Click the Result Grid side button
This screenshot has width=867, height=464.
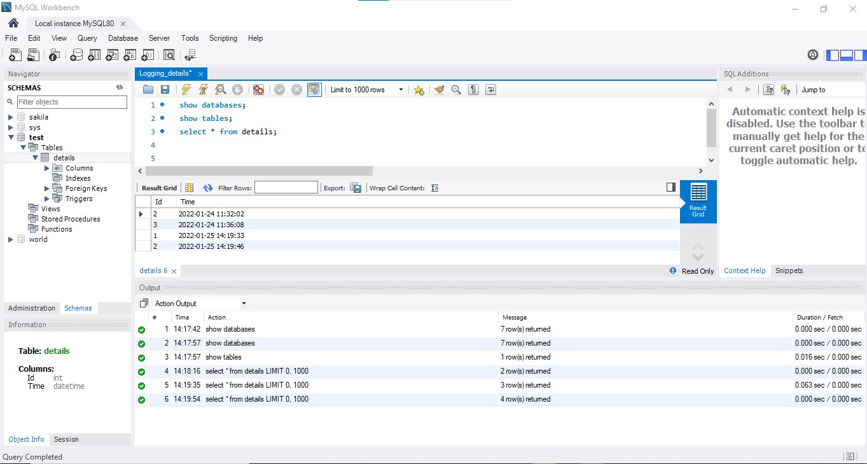click(x=698, y=201)
